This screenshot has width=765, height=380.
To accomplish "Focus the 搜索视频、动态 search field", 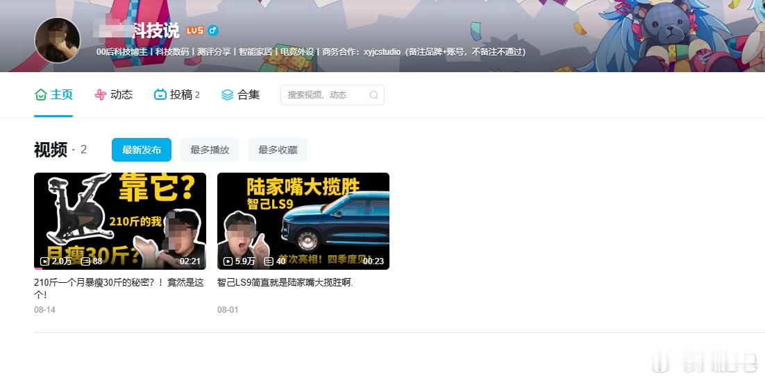I will (333, 95).
